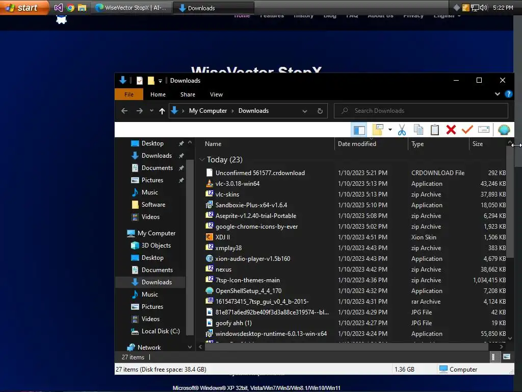
Task: Select Network in the navigation tree
Action: [149, 347]
